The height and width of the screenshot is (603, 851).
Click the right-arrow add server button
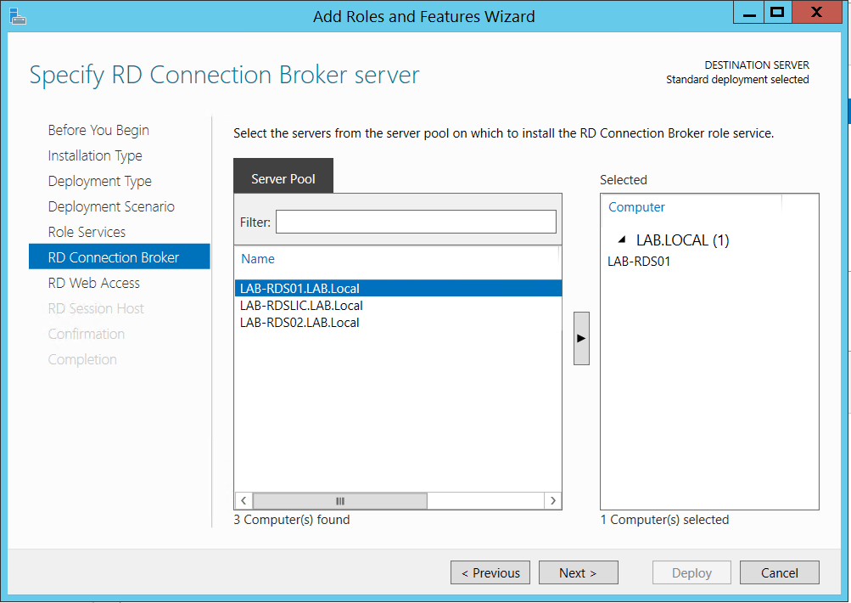coord(581,338)
